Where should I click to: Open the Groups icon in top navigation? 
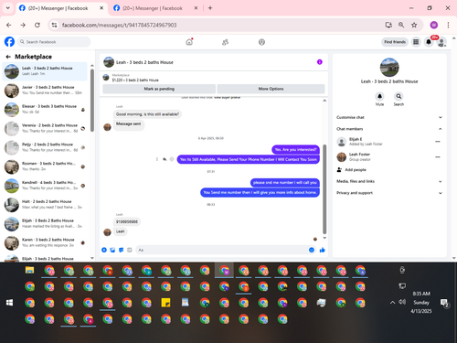point(261,42)
